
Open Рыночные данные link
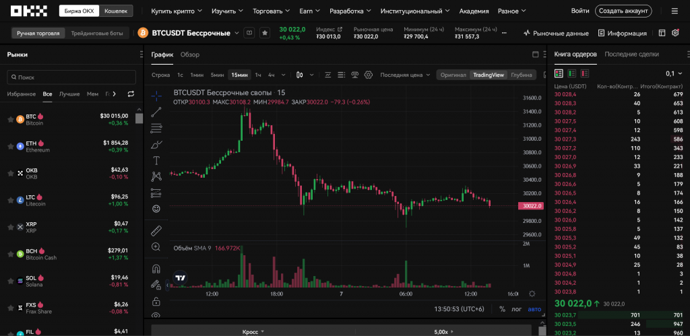click(x=555, y=33)
